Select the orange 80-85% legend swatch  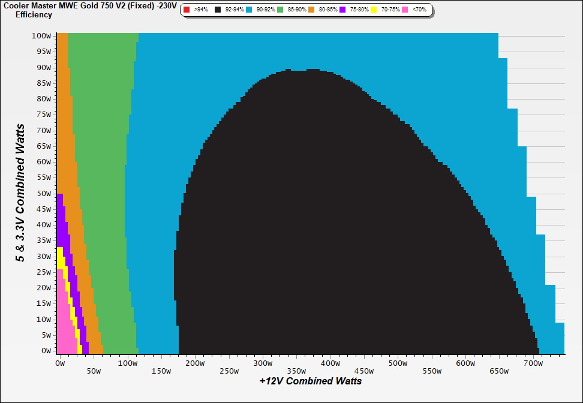tap(311, 10)
